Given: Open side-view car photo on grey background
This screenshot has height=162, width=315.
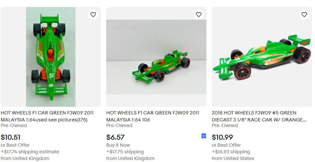Looking at the screenshot, I should (x=156, y=57).
